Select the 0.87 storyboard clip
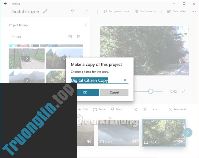 click(x=119, y=133)
